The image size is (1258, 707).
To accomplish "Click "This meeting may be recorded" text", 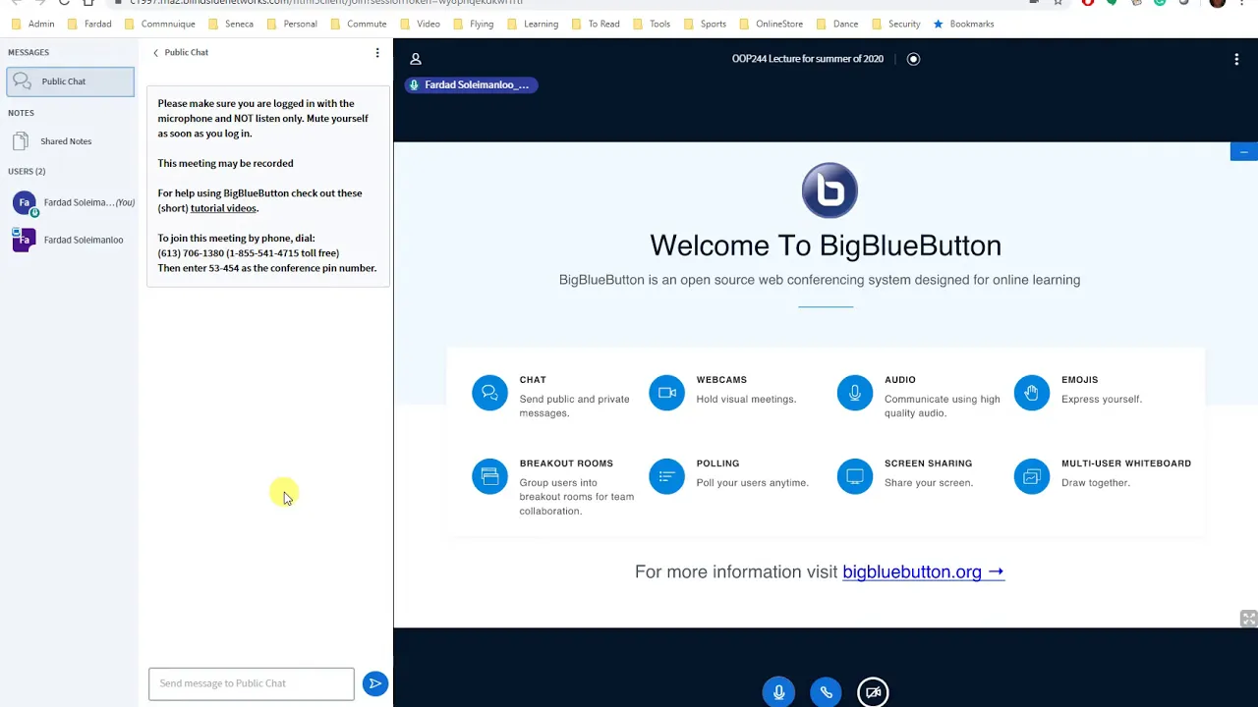I will click(225, 163).
